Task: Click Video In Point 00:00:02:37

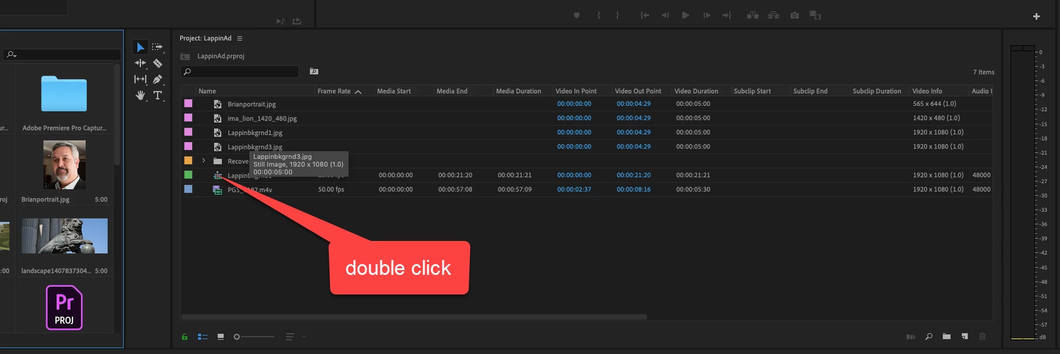Action: tap(574, 190)
